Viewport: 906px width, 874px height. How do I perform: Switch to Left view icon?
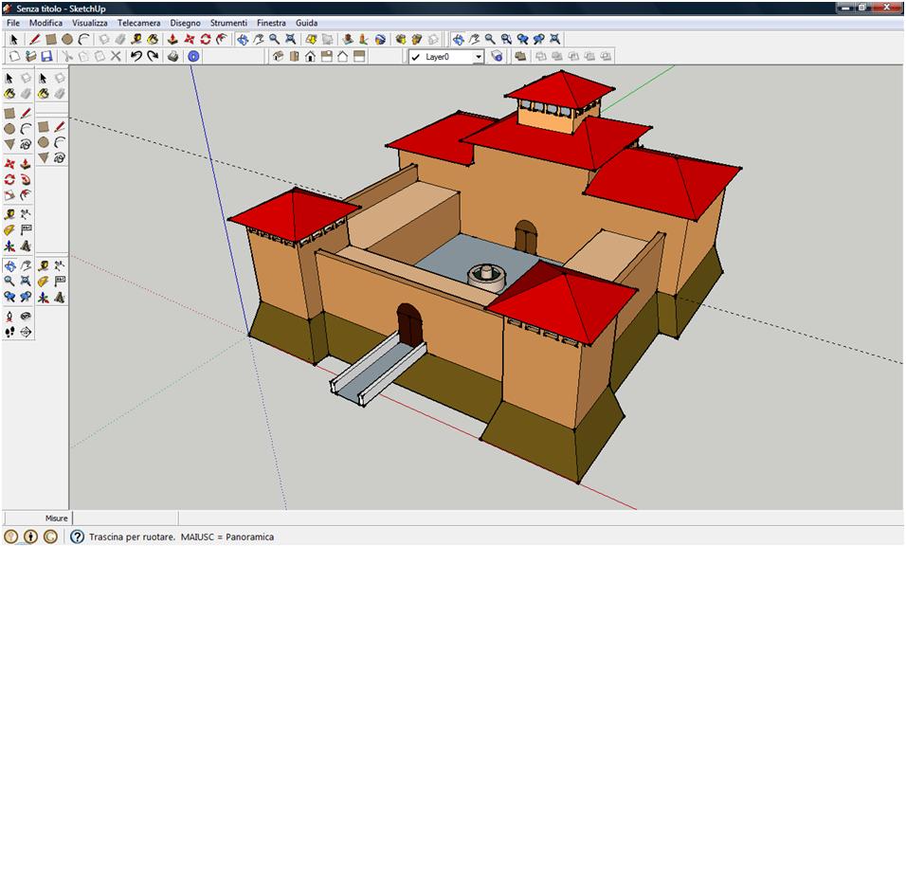359,56
